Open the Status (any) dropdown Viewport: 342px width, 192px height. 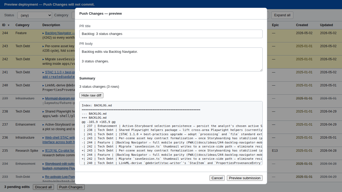35,15
